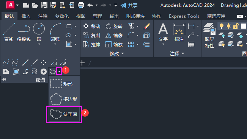Switch to the Insert (插入) tab

tap(26, 16)
